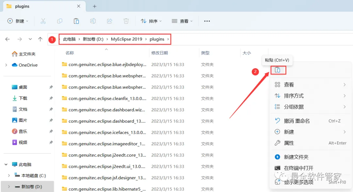
Task: Open 视频 Videos in sidebar
Action: tap(20, 142)
